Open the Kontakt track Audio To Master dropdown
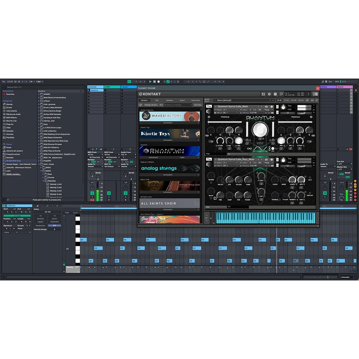The width and height of the screenshot is (359, 359). 95,167
